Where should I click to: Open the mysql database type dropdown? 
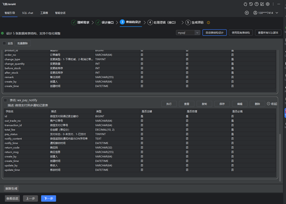[x=188, y=33]
